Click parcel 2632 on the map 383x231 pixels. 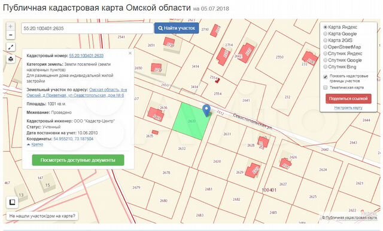point(182,148)
